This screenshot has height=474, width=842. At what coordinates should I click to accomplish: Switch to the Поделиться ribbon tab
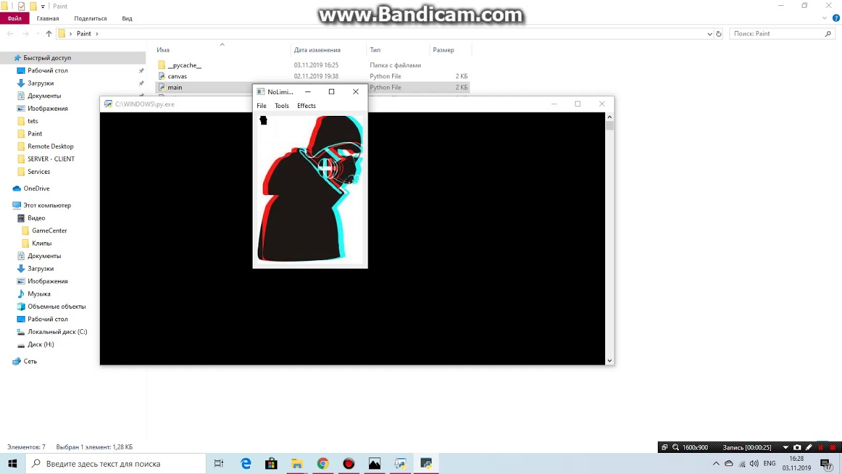pos(90,18)
